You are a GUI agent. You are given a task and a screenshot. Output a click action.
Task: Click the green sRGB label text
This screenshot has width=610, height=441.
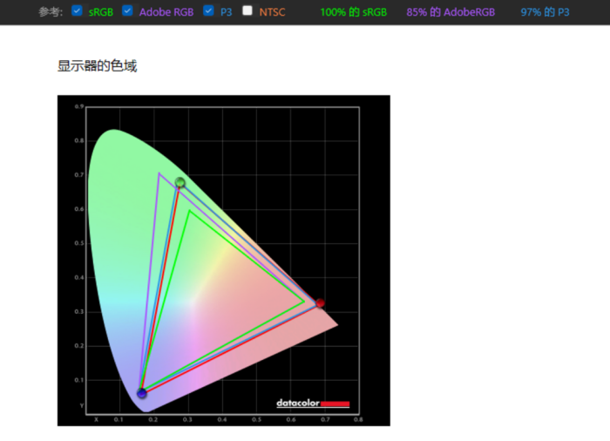[x=101, y=12]
